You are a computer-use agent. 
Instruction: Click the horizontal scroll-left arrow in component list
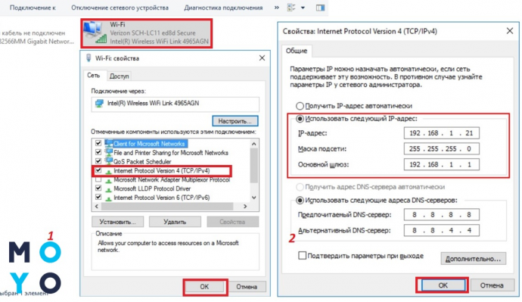[97, 207]
